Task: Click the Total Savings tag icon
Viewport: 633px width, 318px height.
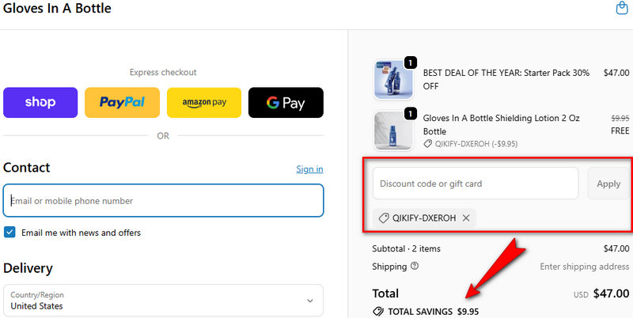Action: (378, 312)
